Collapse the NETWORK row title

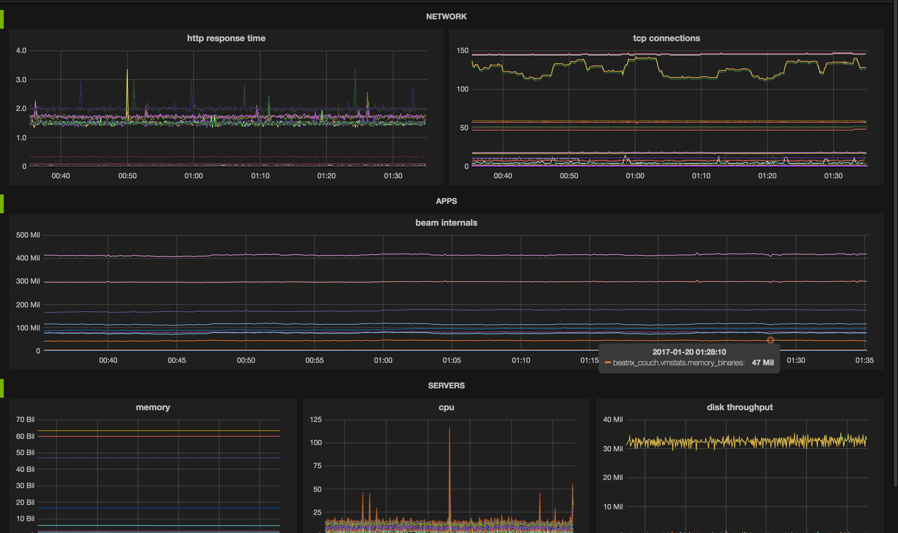click(x=446, y=17)
